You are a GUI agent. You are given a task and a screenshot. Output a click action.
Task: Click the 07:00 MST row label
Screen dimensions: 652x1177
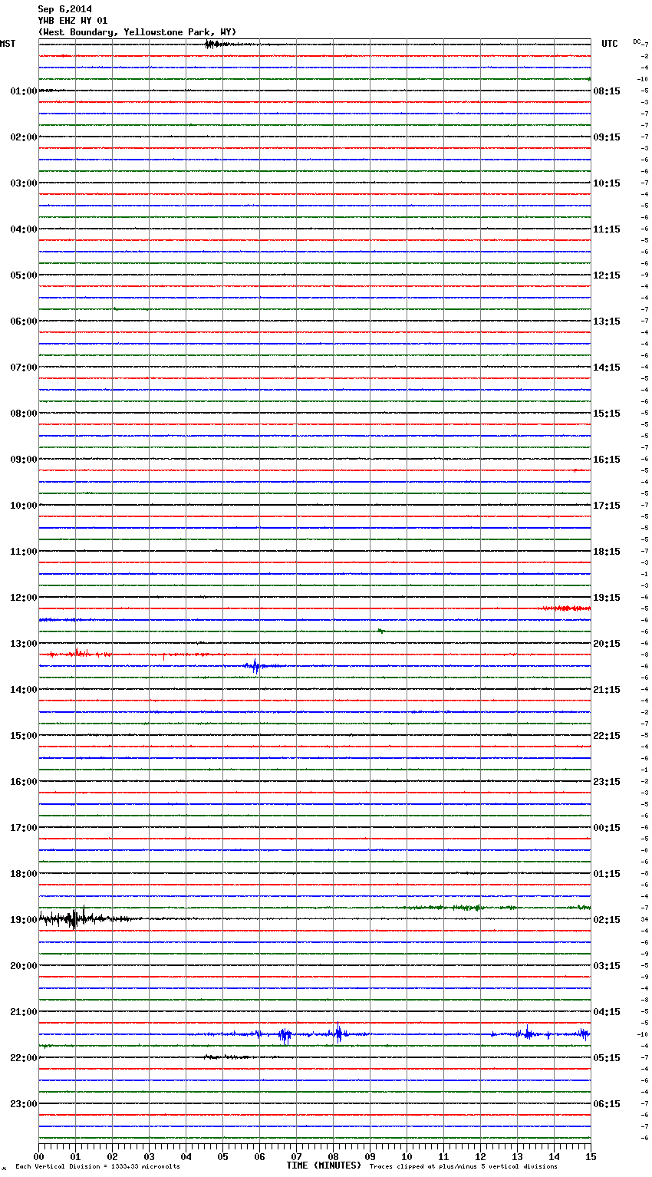pos(24,368)
